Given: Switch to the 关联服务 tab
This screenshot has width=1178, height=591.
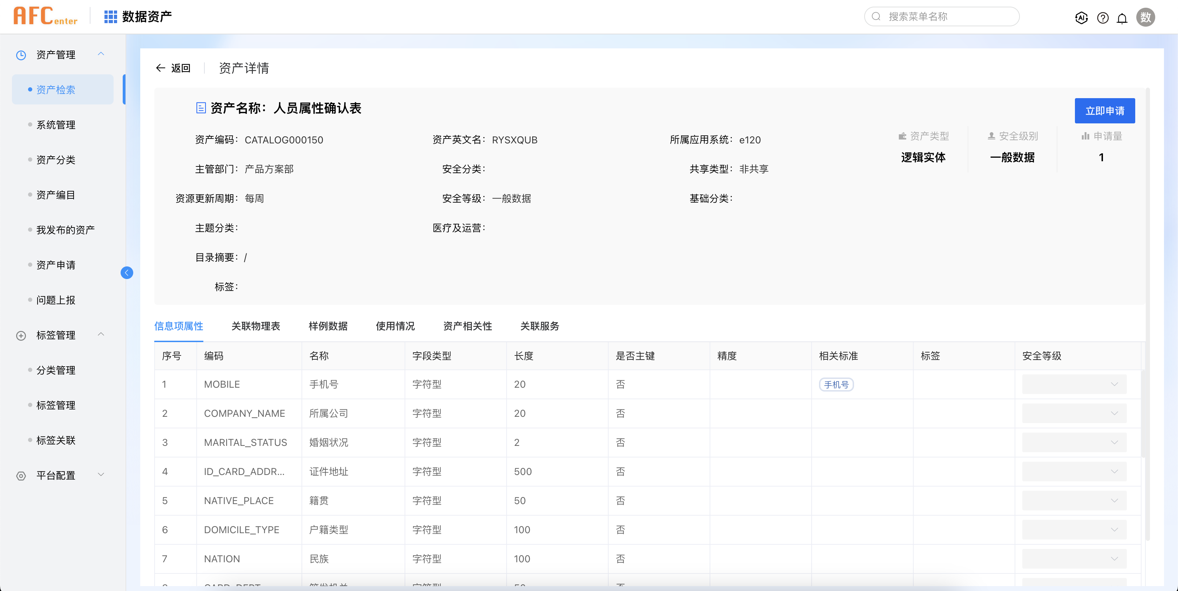Looking at the screenshot, I should point(540,326).
